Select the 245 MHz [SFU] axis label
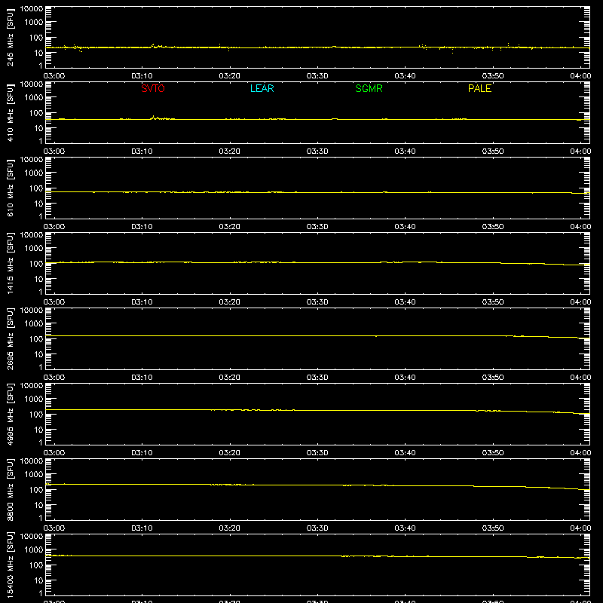Image resolution: width=603 pixels, height=603 pixels. point(10,37)
